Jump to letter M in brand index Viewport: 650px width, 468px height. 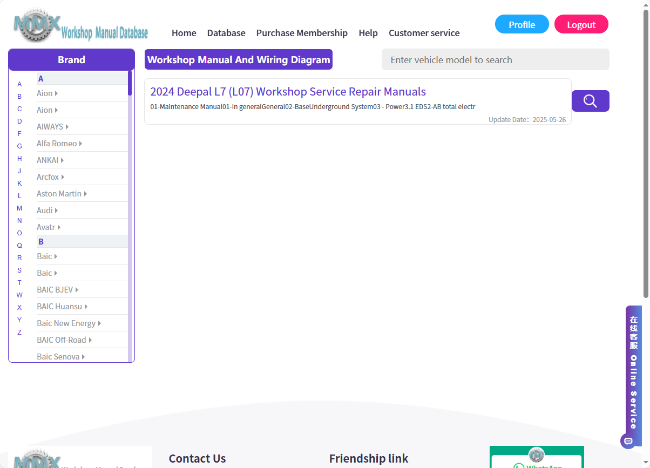(19, 208)
